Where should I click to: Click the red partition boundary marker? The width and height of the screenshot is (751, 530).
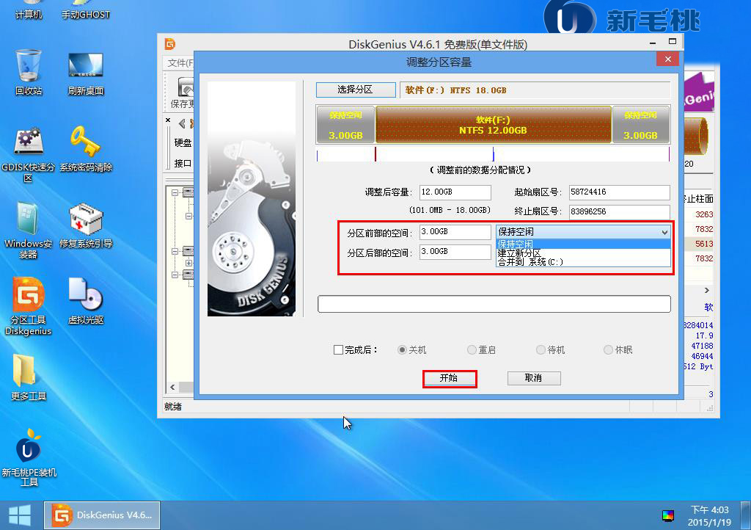pos(375,154)
